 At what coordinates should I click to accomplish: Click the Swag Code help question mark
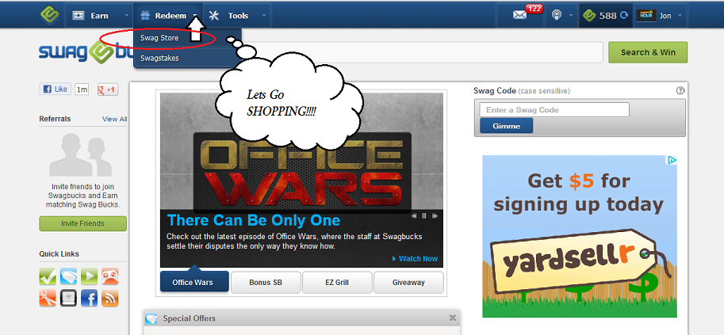680,91
